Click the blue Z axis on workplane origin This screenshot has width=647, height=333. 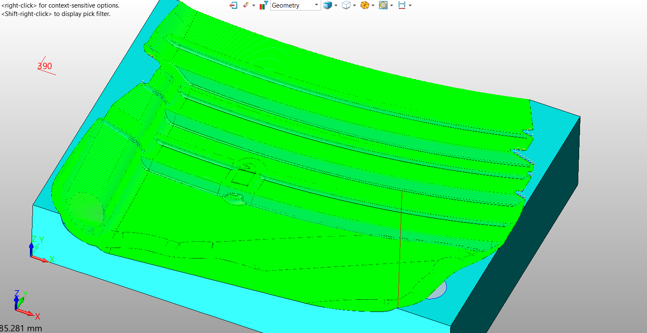[x=31, y=250]
